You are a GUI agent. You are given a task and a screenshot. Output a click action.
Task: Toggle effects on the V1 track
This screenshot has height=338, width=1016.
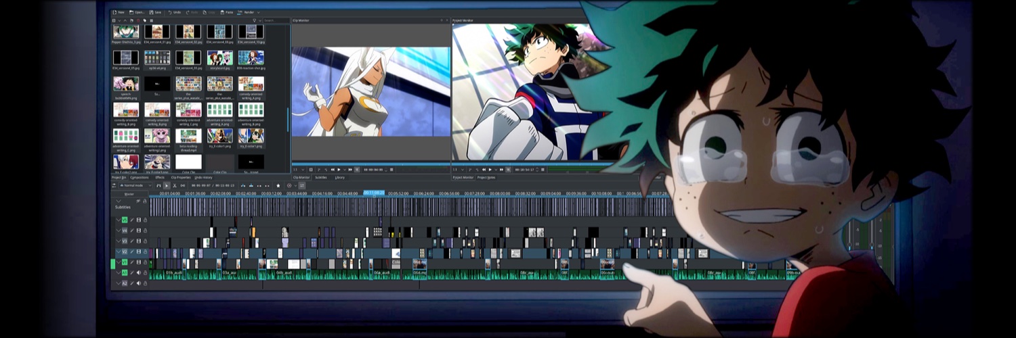132,262
